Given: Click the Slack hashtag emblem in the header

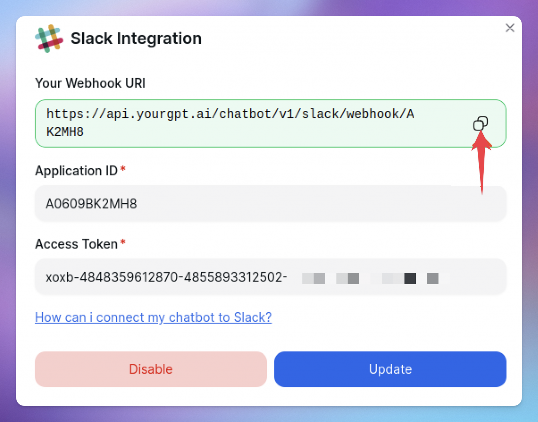Looking at the screenshot, I should click(x=49, y=38).
